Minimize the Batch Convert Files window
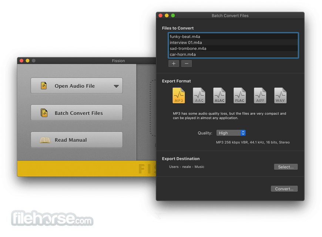 (167, 16)
